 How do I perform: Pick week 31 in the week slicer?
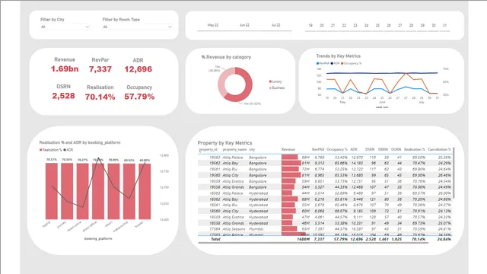point(444,25)
